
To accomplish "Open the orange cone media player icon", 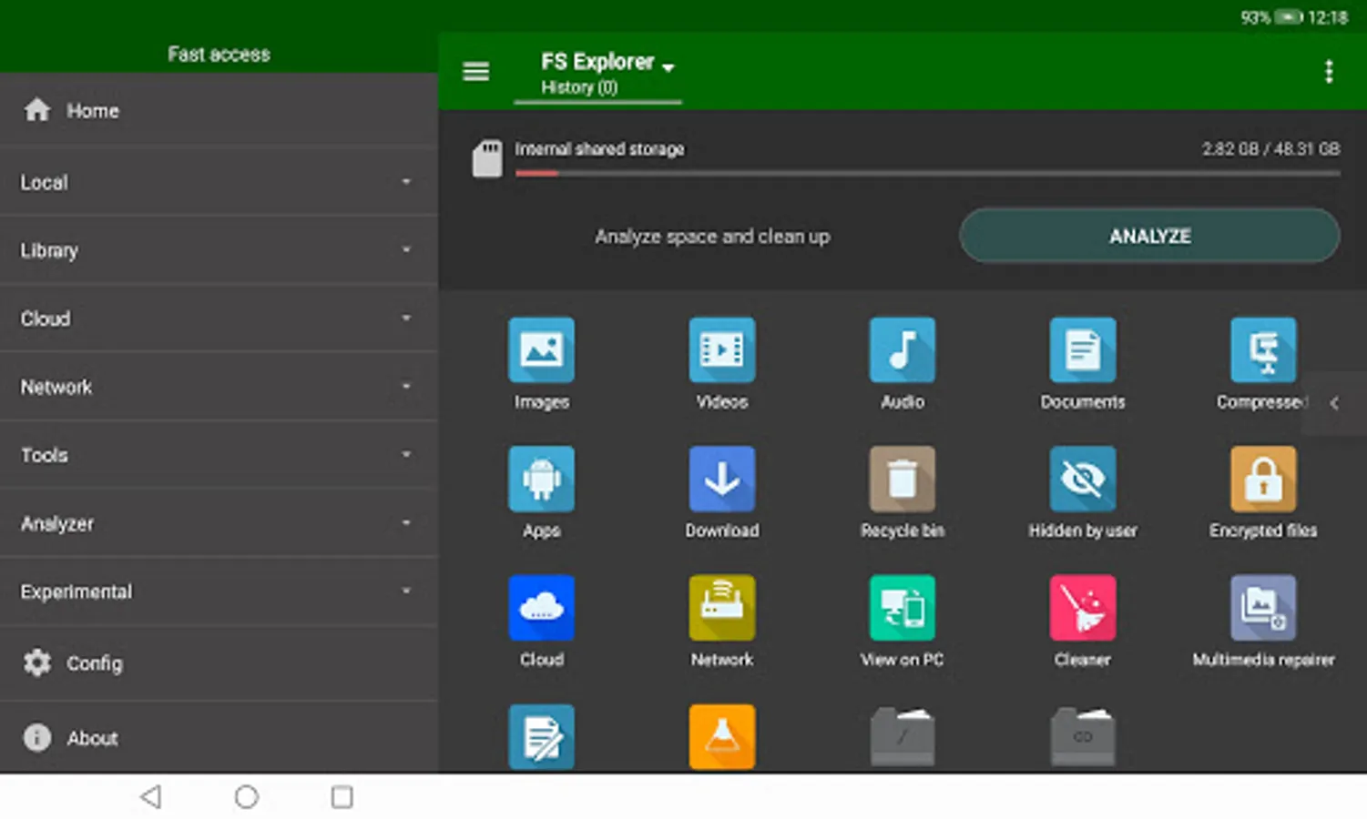I will point(721,737).
